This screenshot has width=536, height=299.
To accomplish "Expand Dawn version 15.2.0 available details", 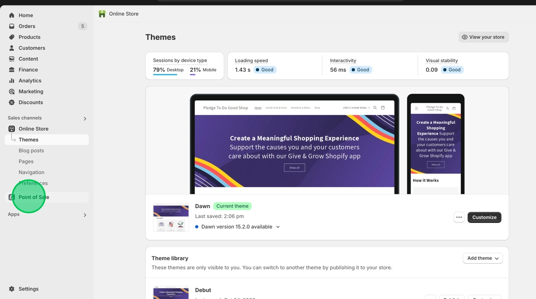I will tap(278, 227).
